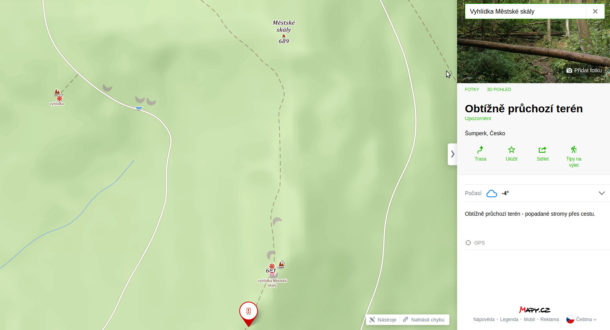Click the vyhlídka viewpoint icon on the left
This screenshot has height=330, width=610.
pos(60,98)
